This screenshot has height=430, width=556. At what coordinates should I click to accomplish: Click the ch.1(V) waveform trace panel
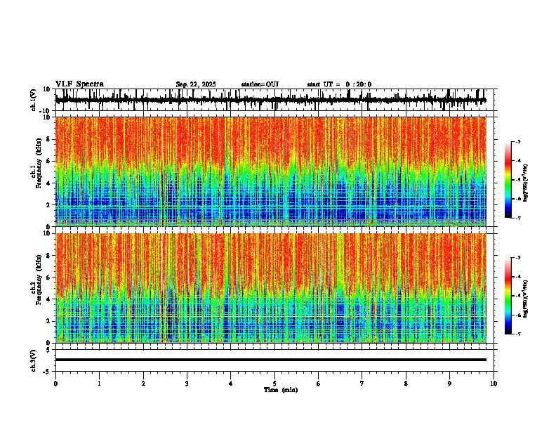click(274, 100)
